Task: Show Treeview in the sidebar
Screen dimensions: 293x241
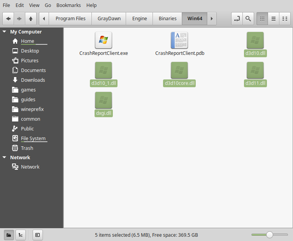Action: (x=21, y=235)
